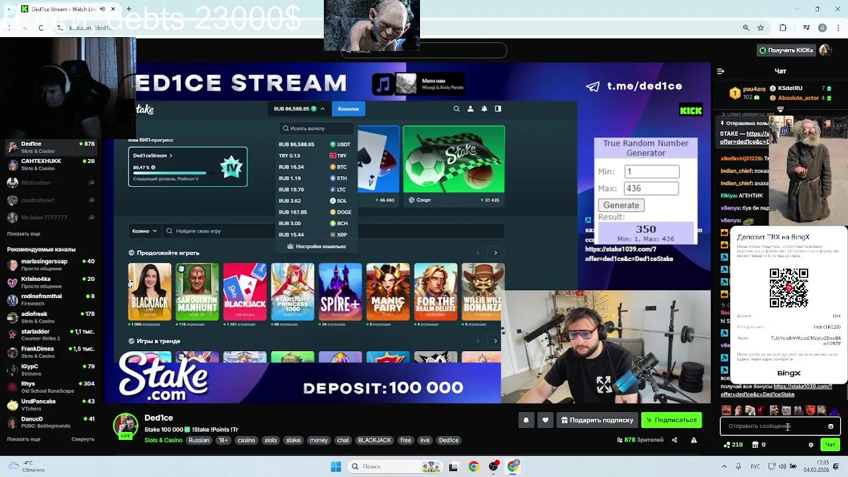Image resolution: width=848 pixels, height=477 pixels.
Task: Expand the gift leaderboard chevron
Action: tap(780, 109)
